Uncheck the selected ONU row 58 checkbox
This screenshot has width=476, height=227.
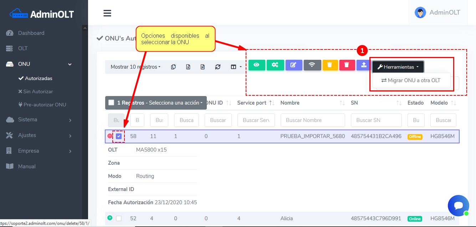[x=119, y=136]
